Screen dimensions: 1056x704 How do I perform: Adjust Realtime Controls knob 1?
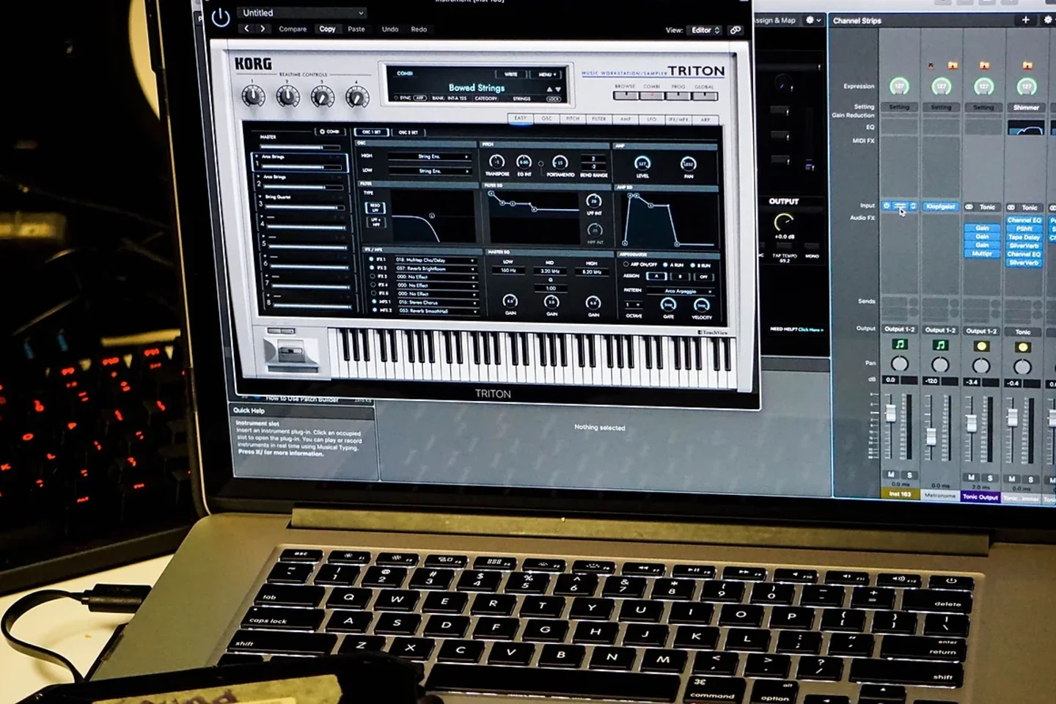click(x=253, y=96)
